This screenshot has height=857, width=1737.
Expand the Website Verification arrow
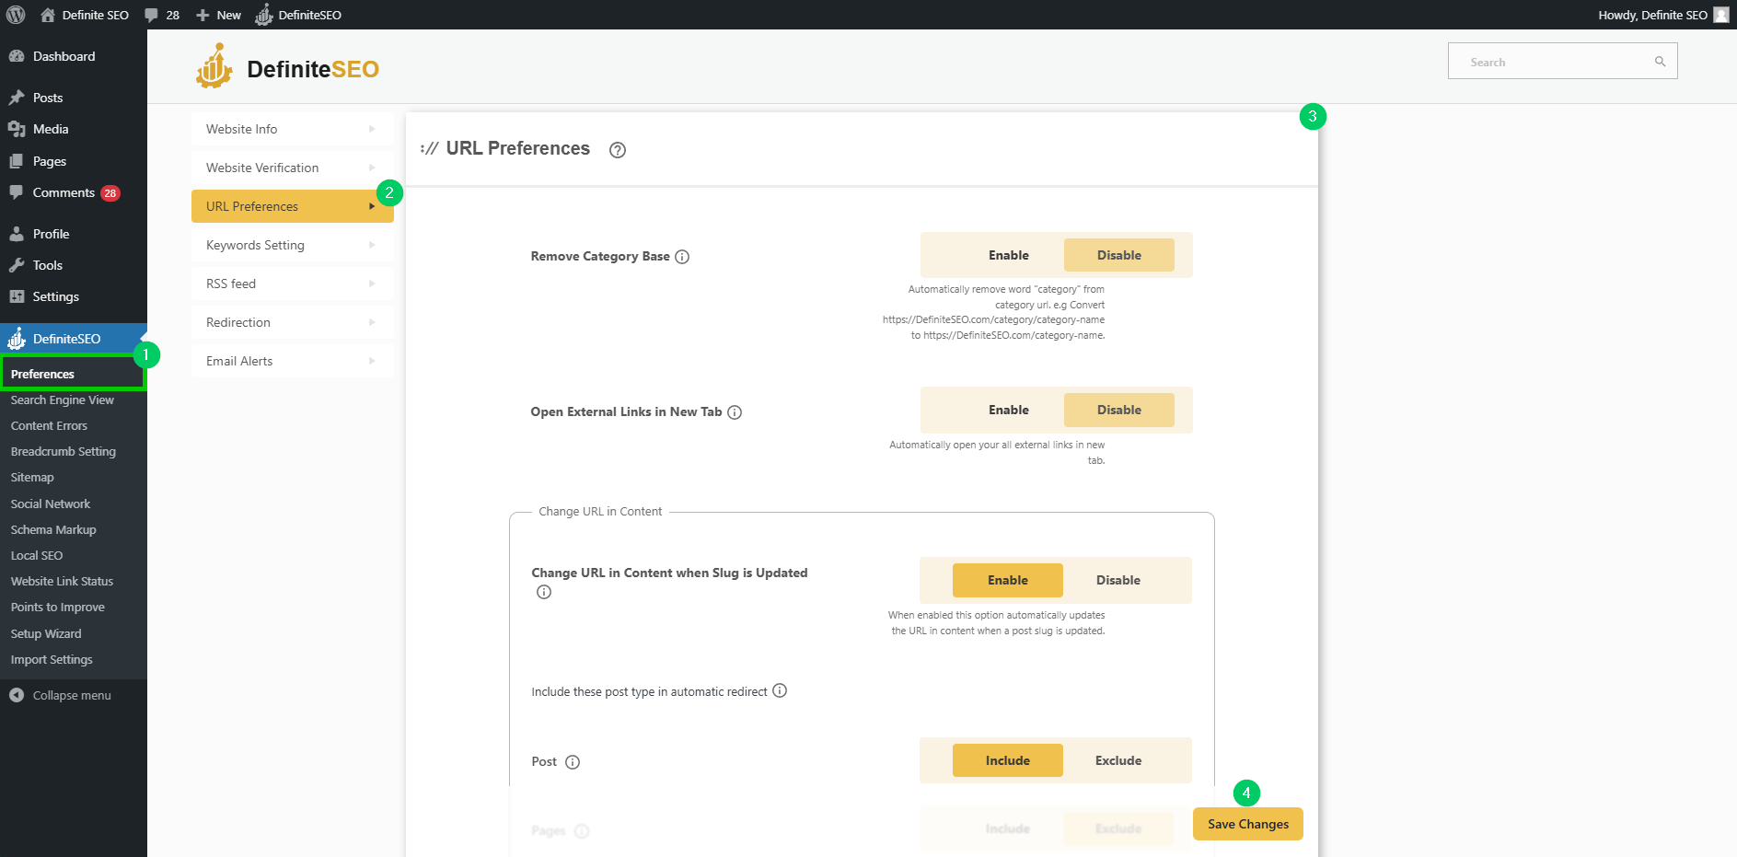[372, 168]
